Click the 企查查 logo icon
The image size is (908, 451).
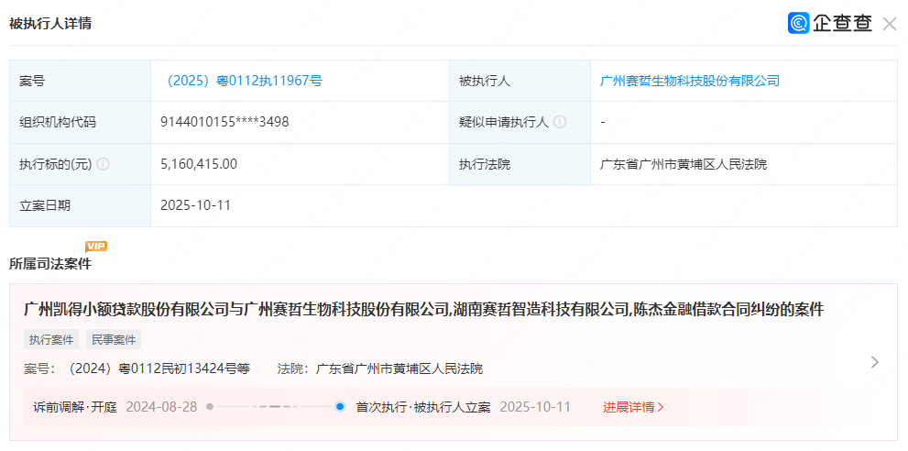pos(798,23)
